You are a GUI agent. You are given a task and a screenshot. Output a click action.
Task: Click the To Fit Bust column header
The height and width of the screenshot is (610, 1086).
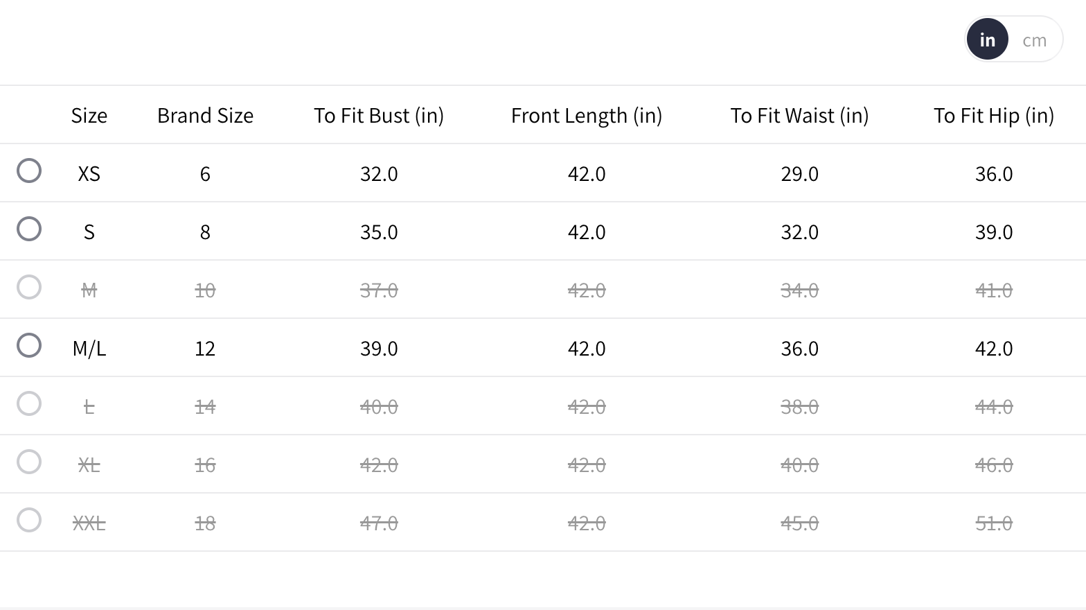379,116
